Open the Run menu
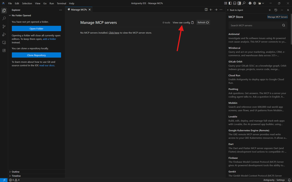The height and width of the screenshot is (182, 292). point(52,3)
